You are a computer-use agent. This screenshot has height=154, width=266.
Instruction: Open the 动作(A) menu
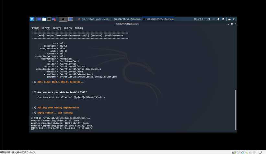[46, 28]
